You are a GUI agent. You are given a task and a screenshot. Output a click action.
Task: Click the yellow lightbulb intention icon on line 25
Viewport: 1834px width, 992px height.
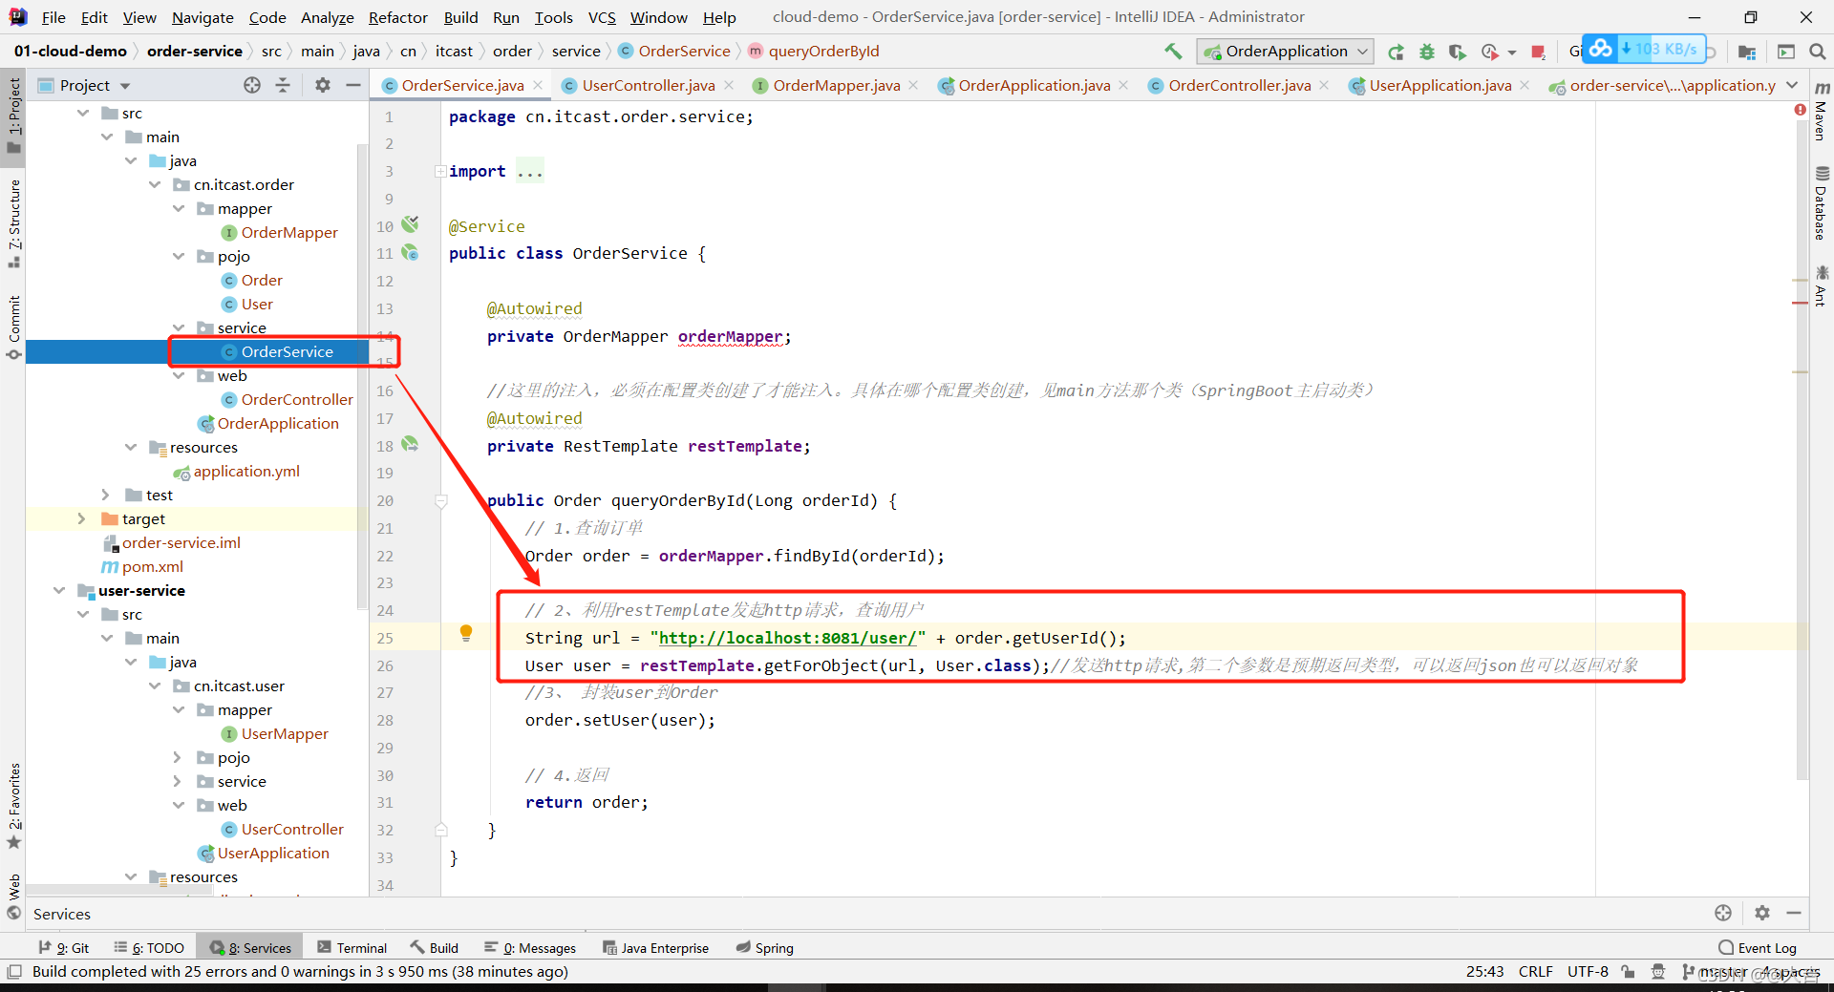click(x=466, y=632)
